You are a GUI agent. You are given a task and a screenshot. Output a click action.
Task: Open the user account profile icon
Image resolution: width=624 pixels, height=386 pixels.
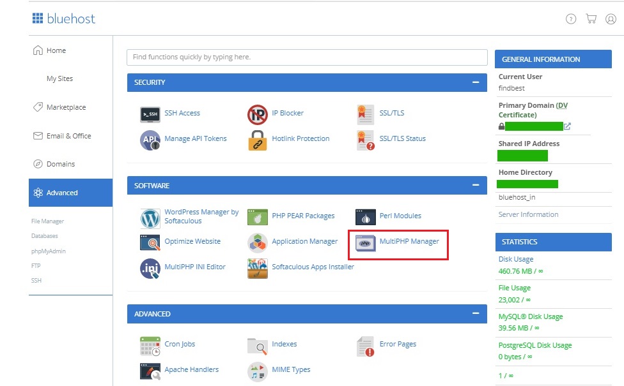click(x=611, y=19)
